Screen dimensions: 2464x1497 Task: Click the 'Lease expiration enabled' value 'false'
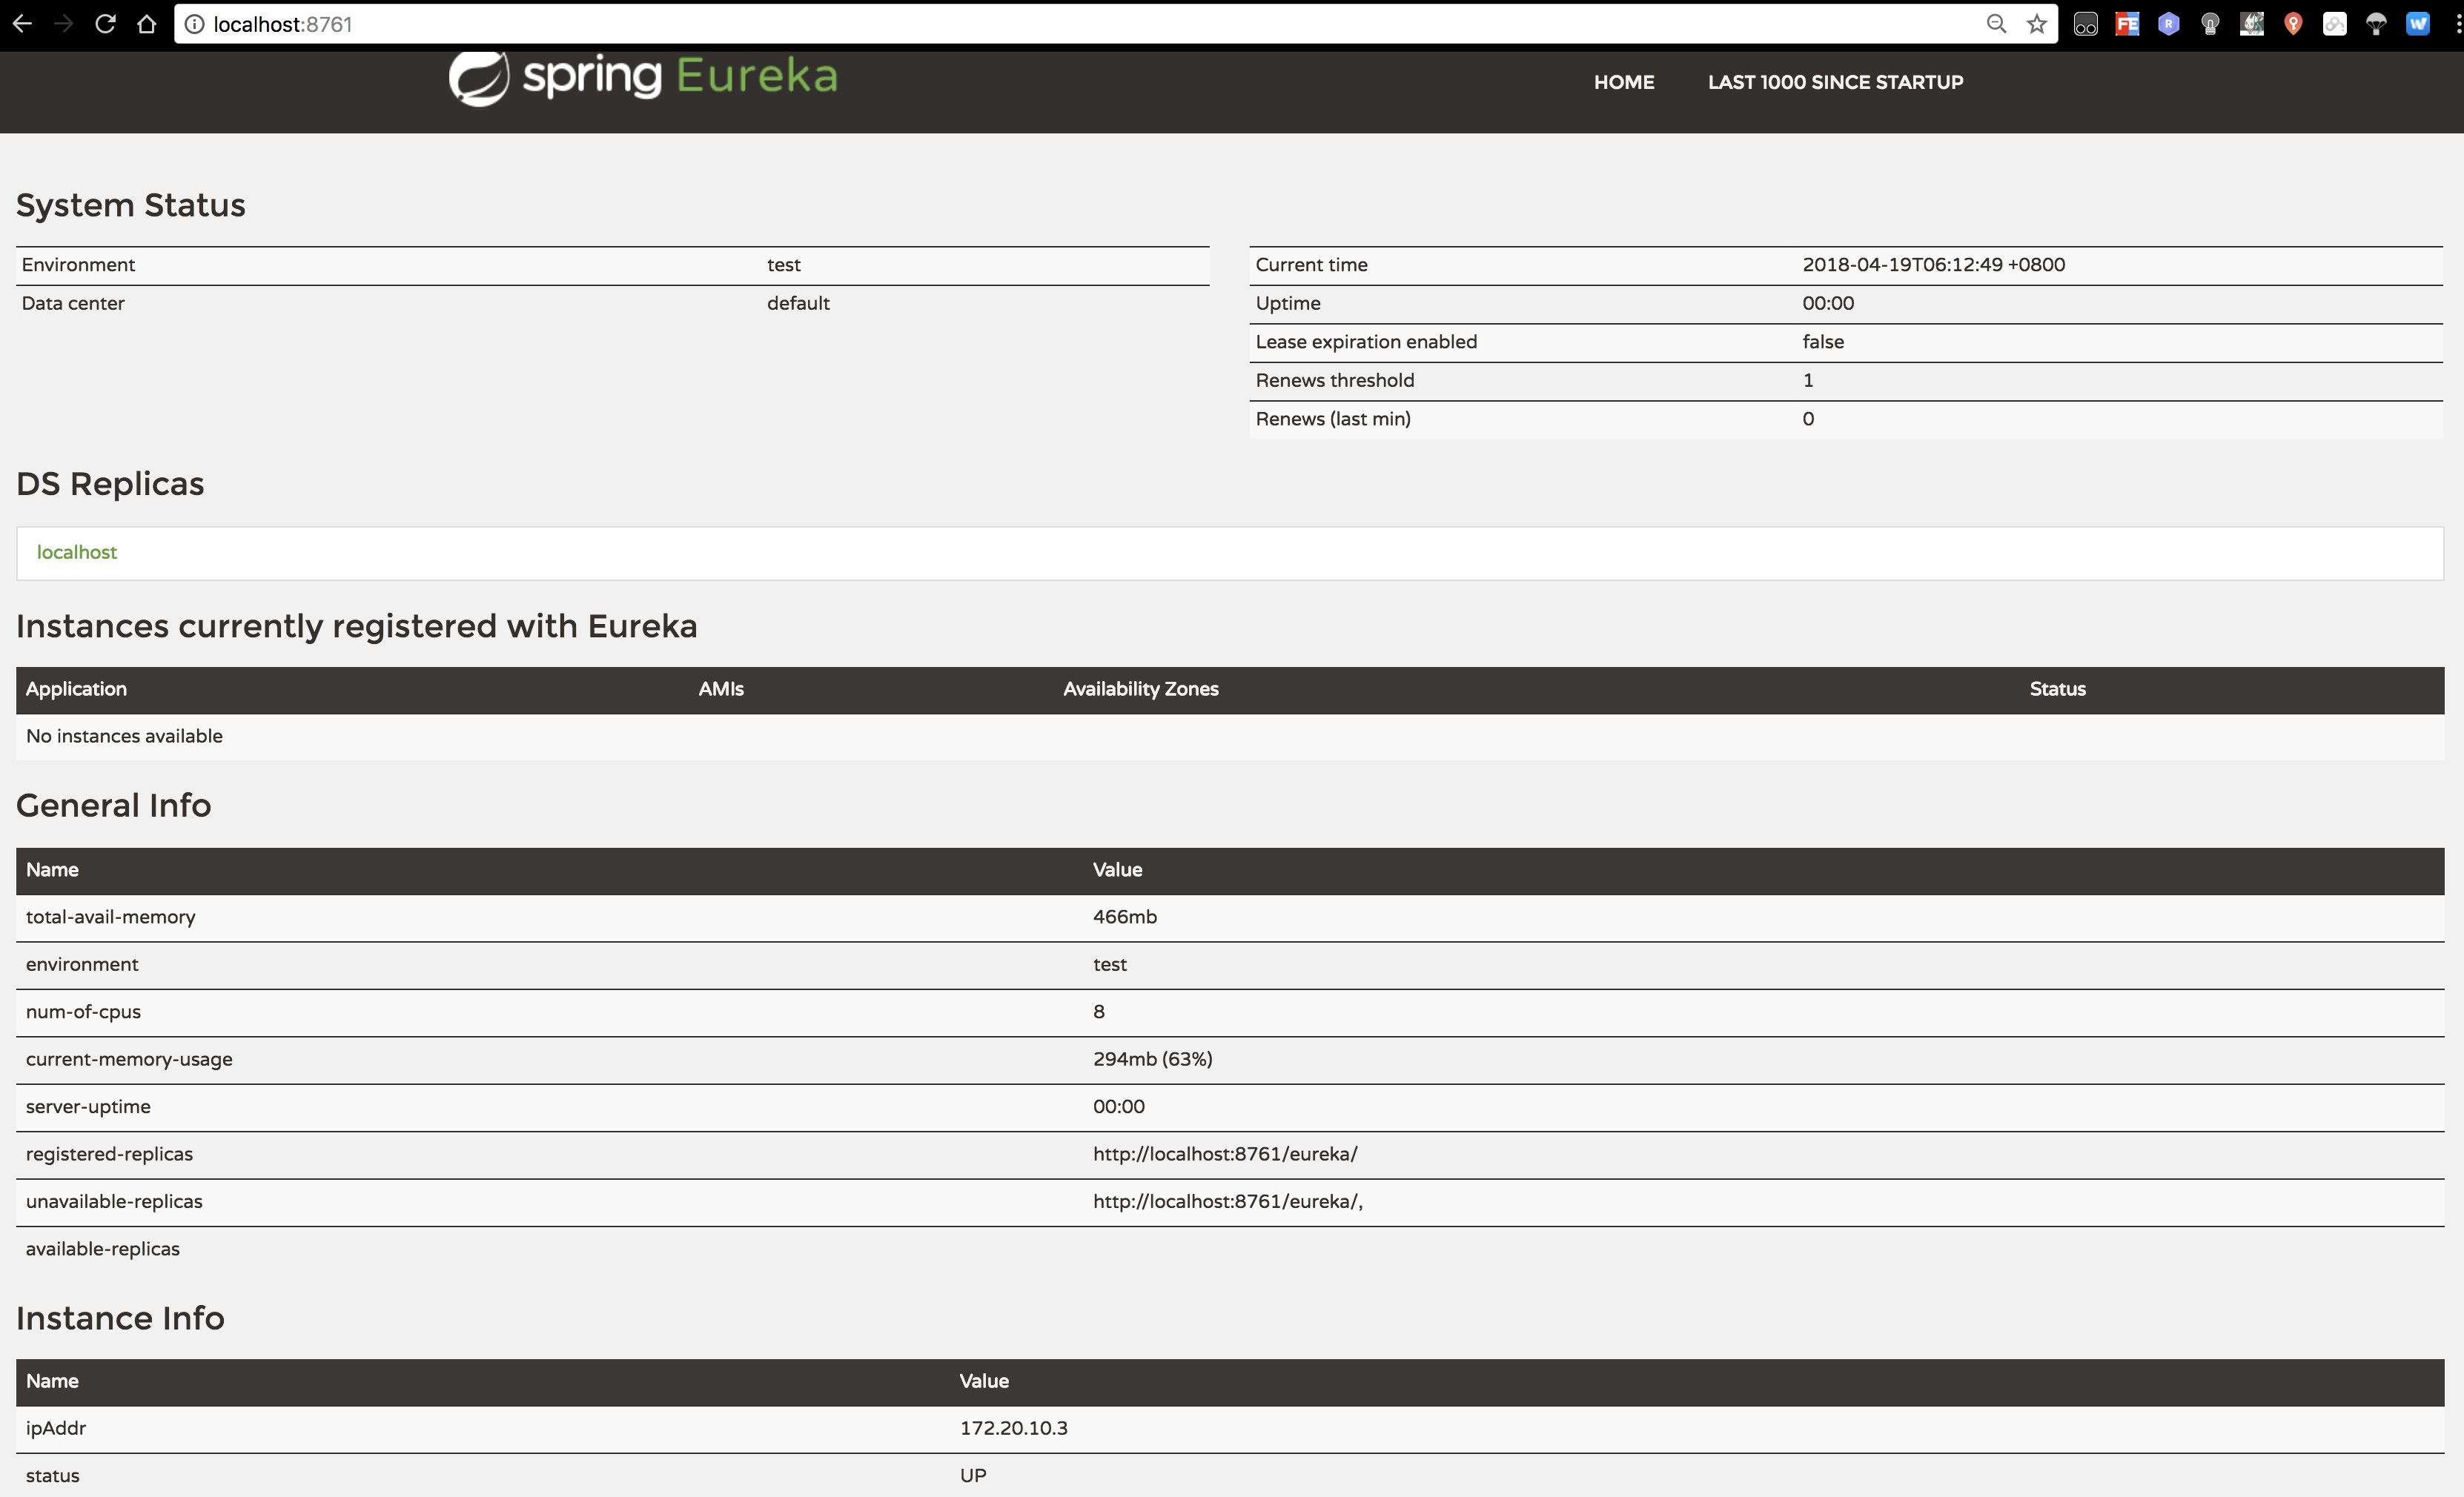coord(1823,342)
